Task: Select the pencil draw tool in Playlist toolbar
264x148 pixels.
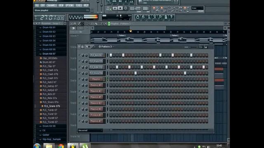Action: (79, 24)
